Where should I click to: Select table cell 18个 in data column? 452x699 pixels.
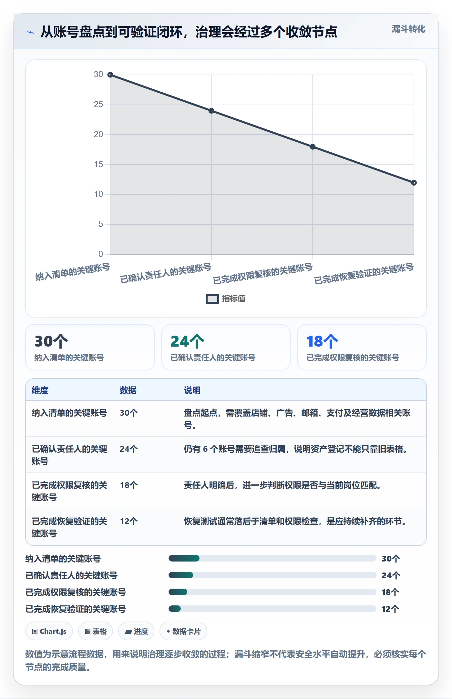coord(129,485)
